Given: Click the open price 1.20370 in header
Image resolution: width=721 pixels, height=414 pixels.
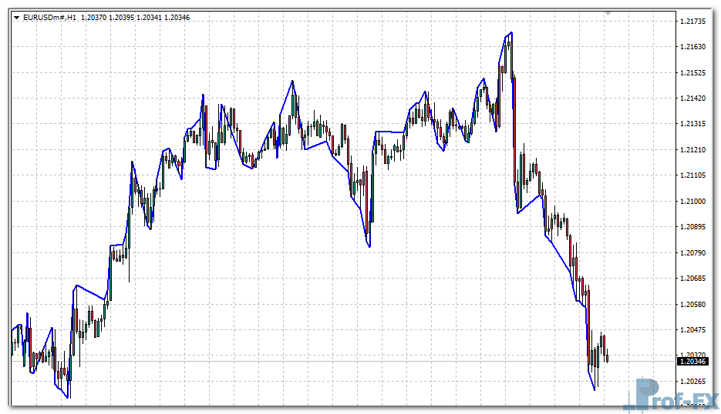Looking at the screenshot, I should pyautogui.click(x=93, y=17).
